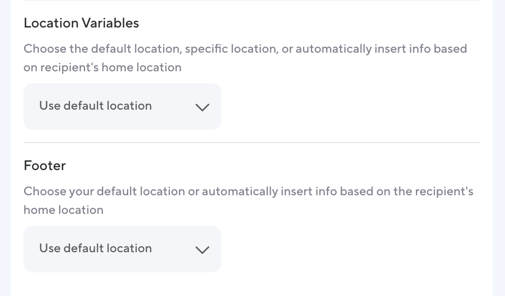Click the "Location Variables" section heading
The width and height of the screenshot is (505, 296).
pyautogui.click(x=81, y=23)
